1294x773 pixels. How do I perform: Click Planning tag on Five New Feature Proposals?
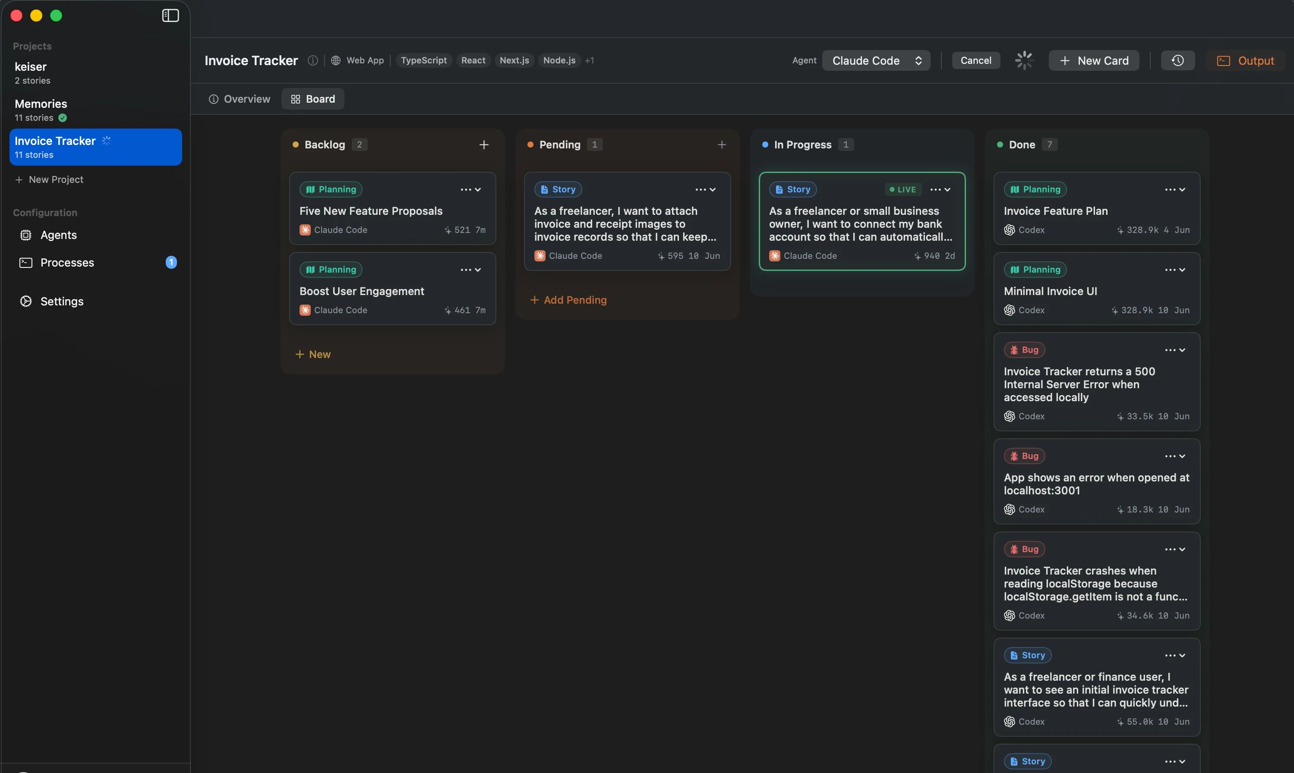coord(331,190)
